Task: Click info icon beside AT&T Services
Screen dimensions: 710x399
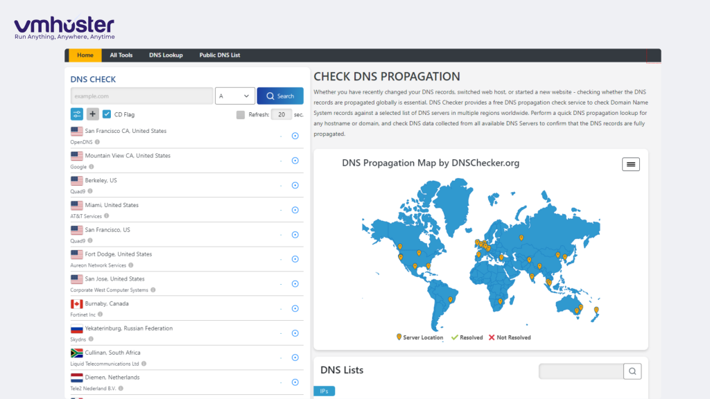Action: click(x=107, y=216)
